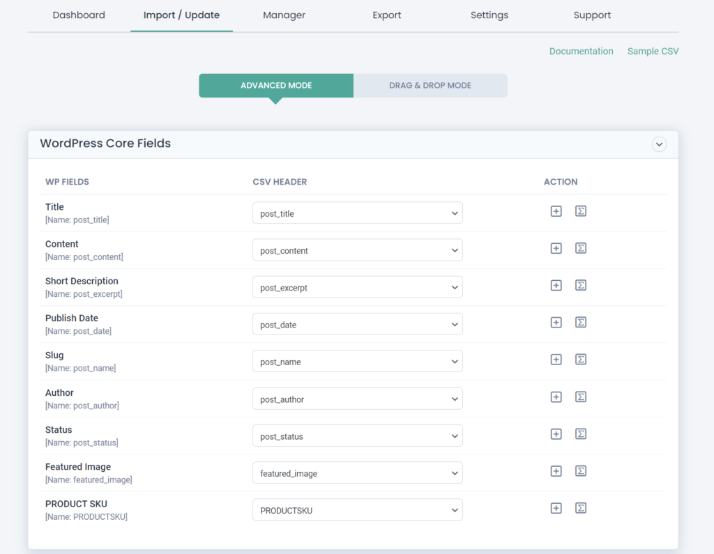Click the sigma formula icon in Author row
This screenshot has width=714, height=554.
[581, 397]
